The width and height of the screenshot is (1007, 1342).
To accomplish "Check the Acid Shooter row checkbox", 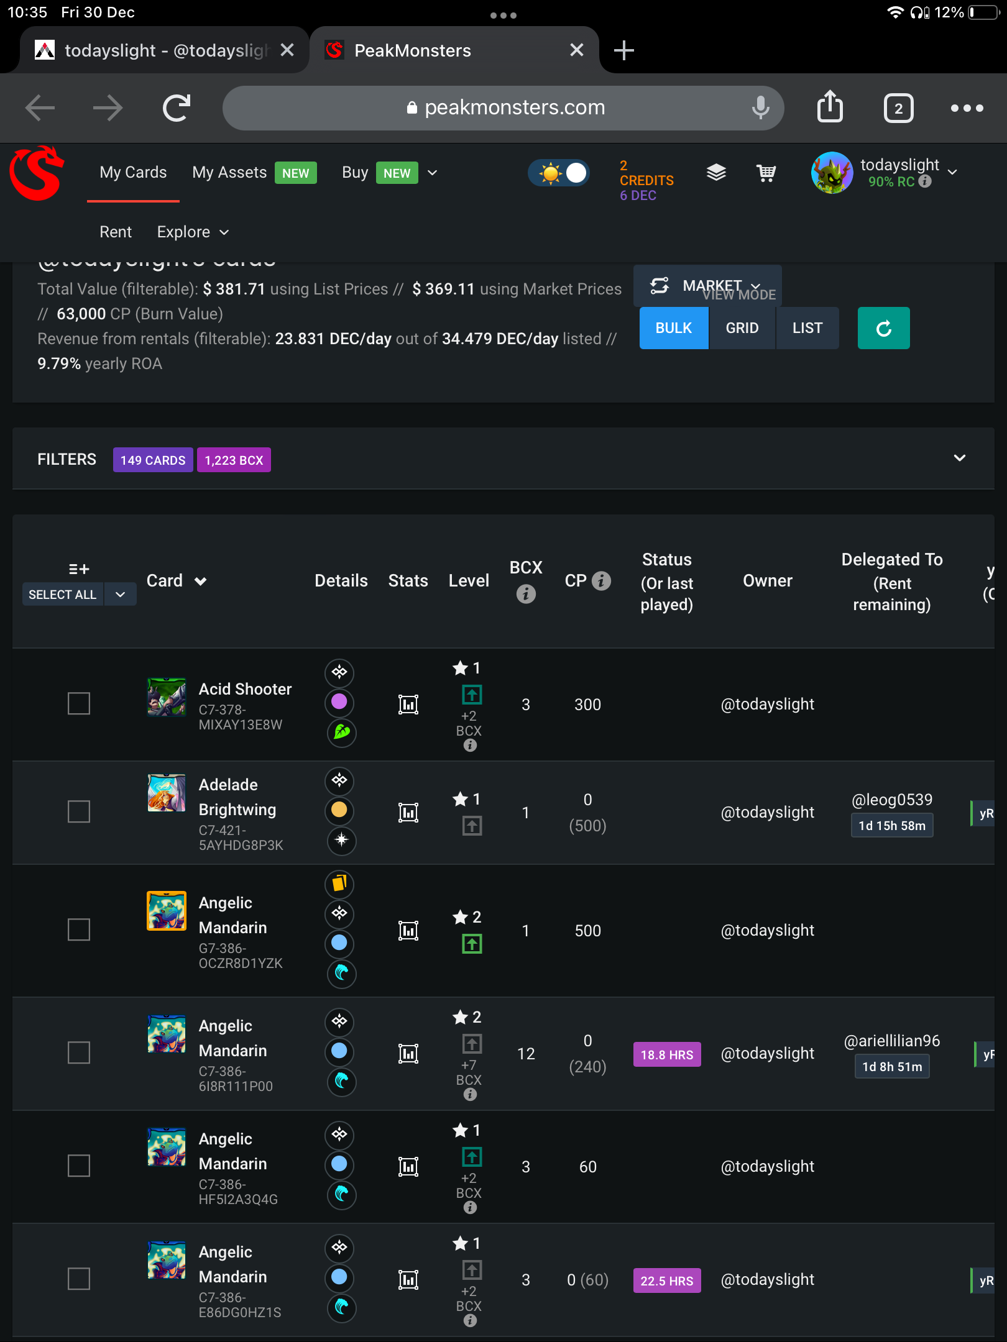I will tap(79, 704).
